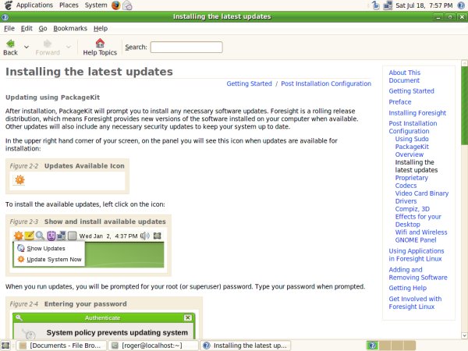Follow the Post Installation Configuration breadcrumb link
The image size is (468, 351).
(x=326, y=83)
